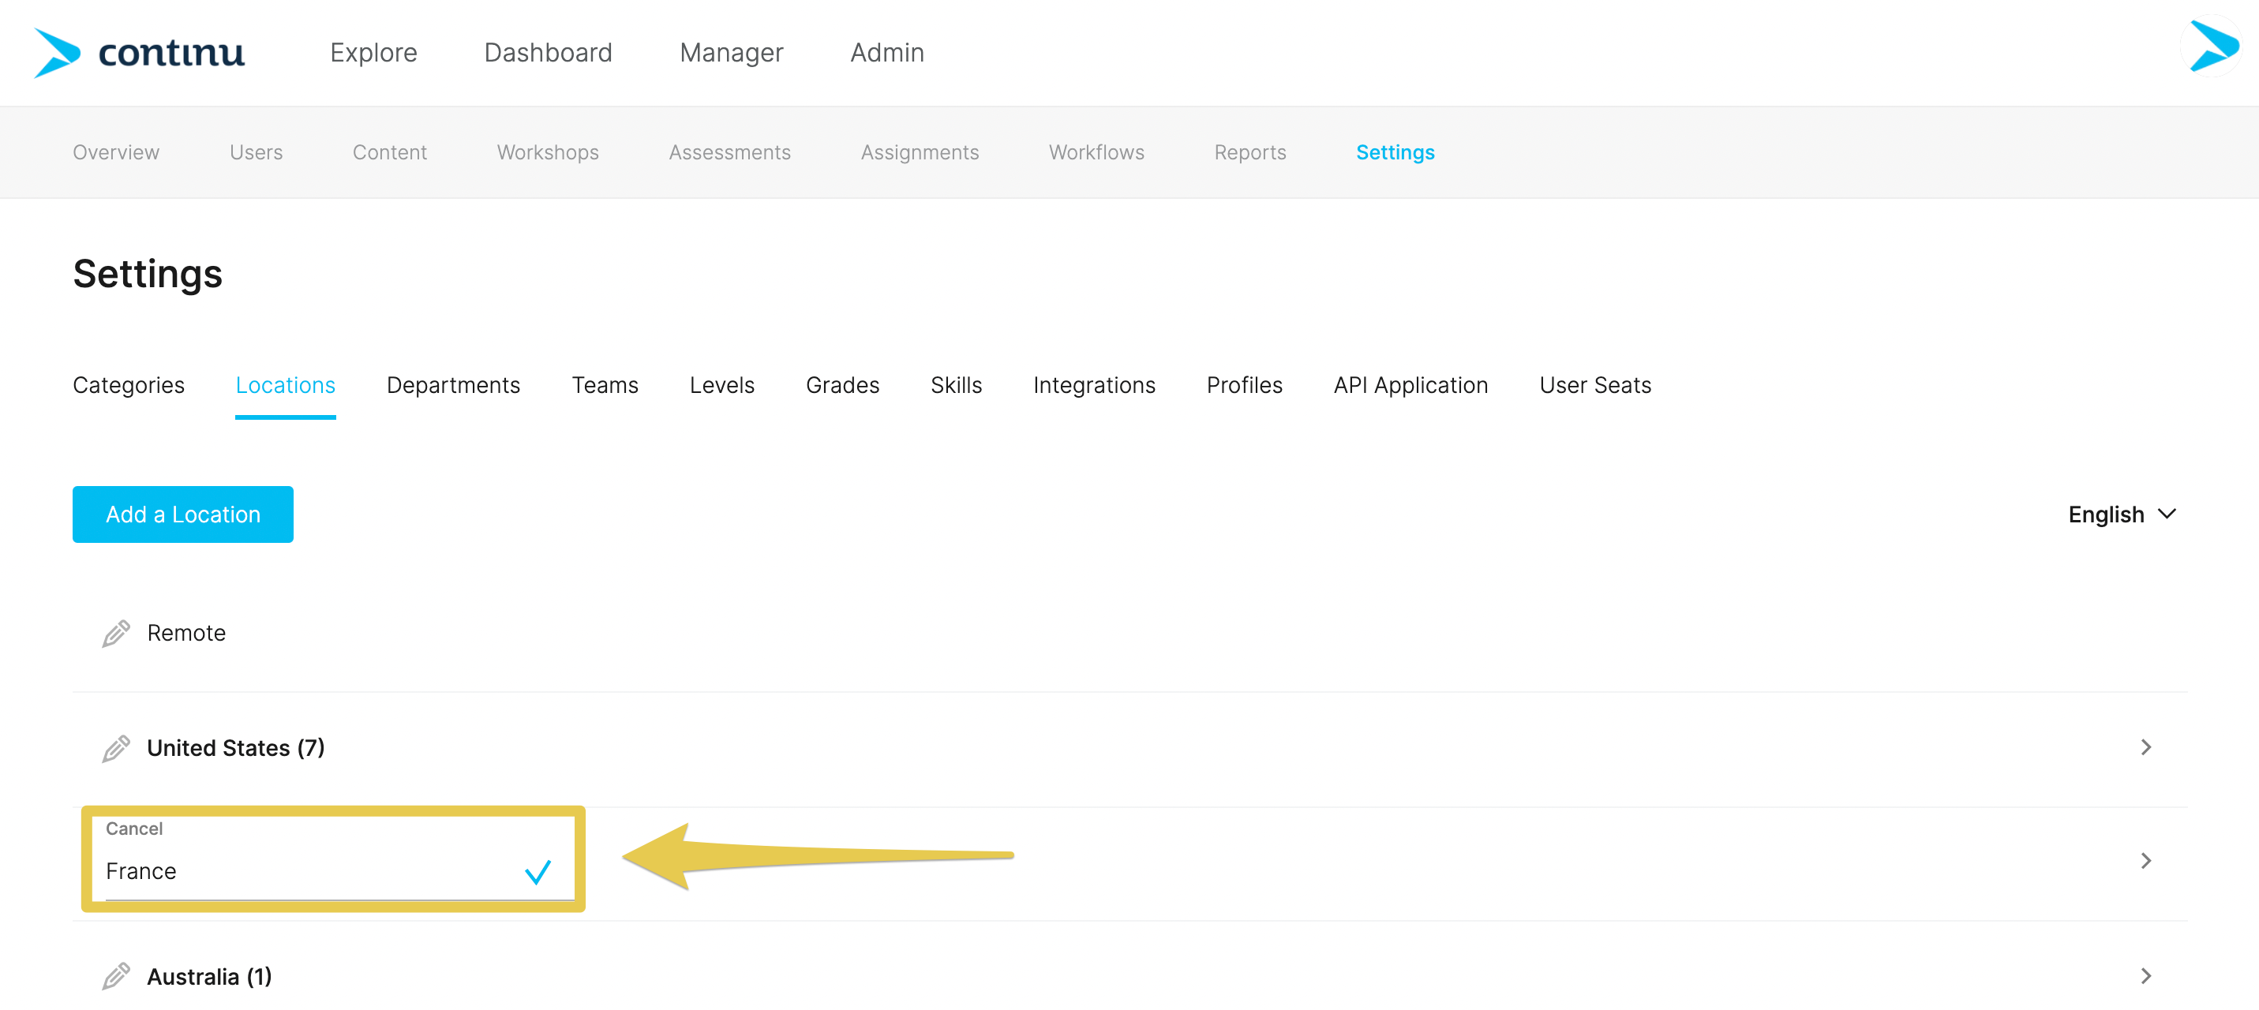Open the Teams settings tab

point(605,385)
